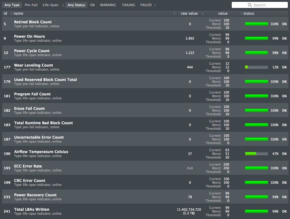Viewport: 290px width, 219px height.
Task: Sort by the raw value column header
Action: pyautogui.click(x=189, y=13)
